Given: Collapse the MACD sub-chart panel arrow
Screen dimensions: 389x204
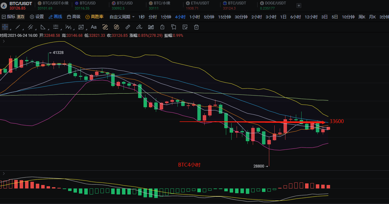Looking at the screenshot, I should point(4,174).
